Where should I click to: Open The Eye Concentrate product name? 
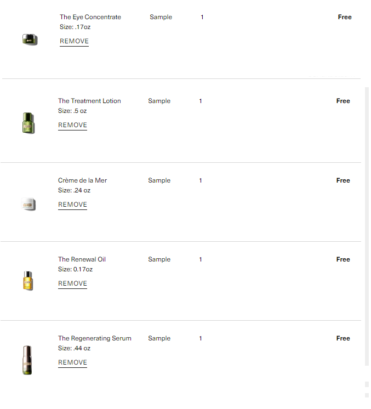90,17
